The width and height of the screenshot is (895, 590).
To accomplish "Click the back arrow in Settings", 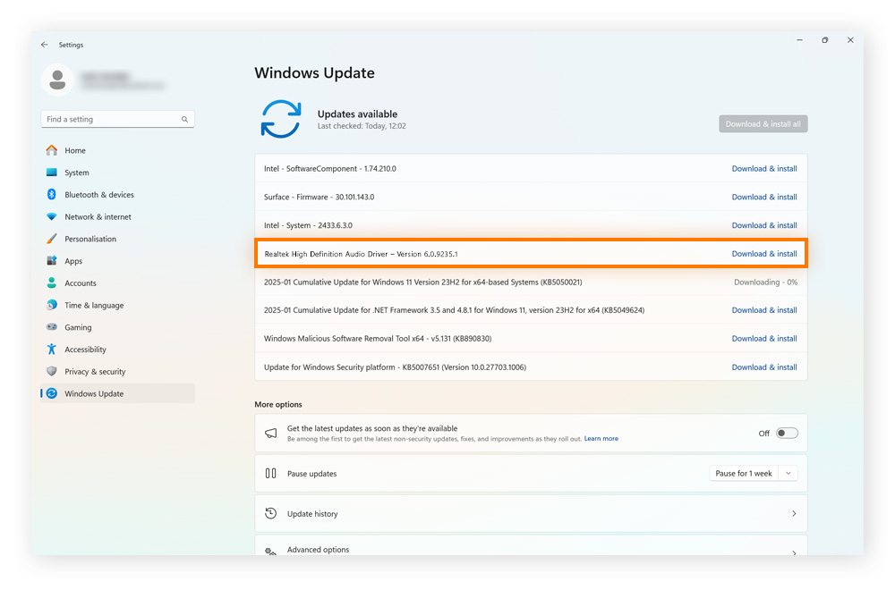I will point(45,45).
